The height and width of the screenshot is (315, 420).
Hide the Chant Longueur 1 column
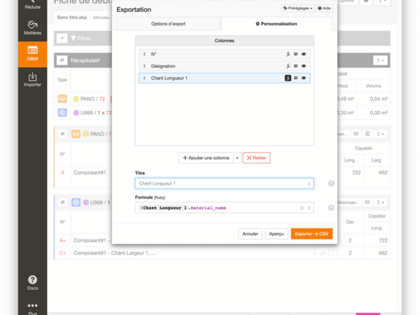point(304,78)
